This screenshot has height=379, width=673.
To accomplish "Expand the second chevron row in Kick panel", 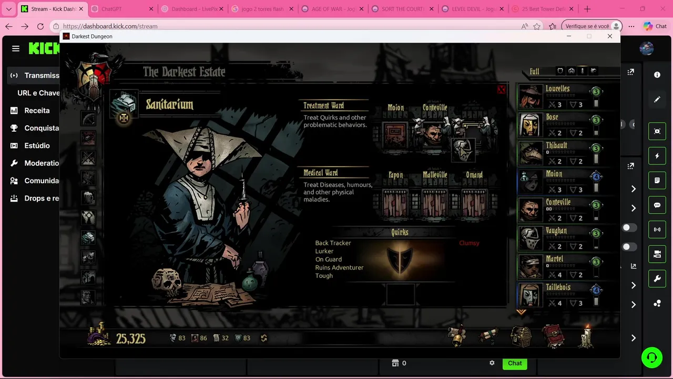I will tap(634, 208).
